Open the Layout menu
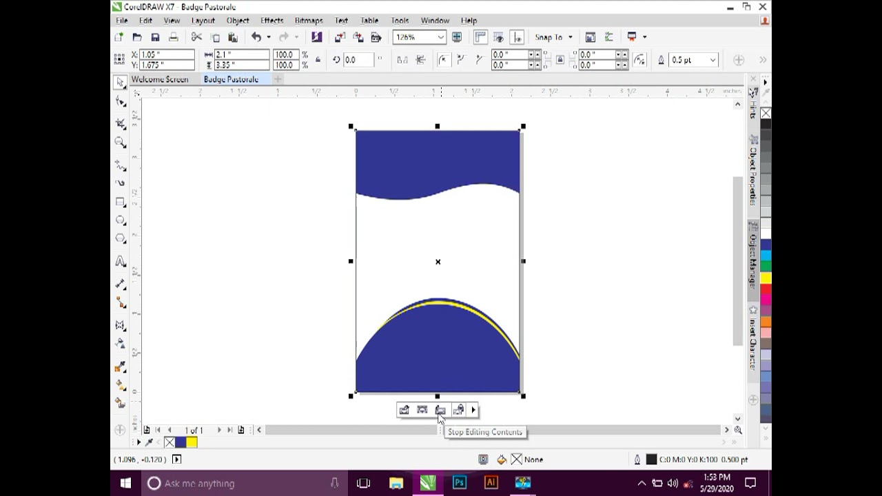This screenshot has width=882, height=496. tap(203, 21)
